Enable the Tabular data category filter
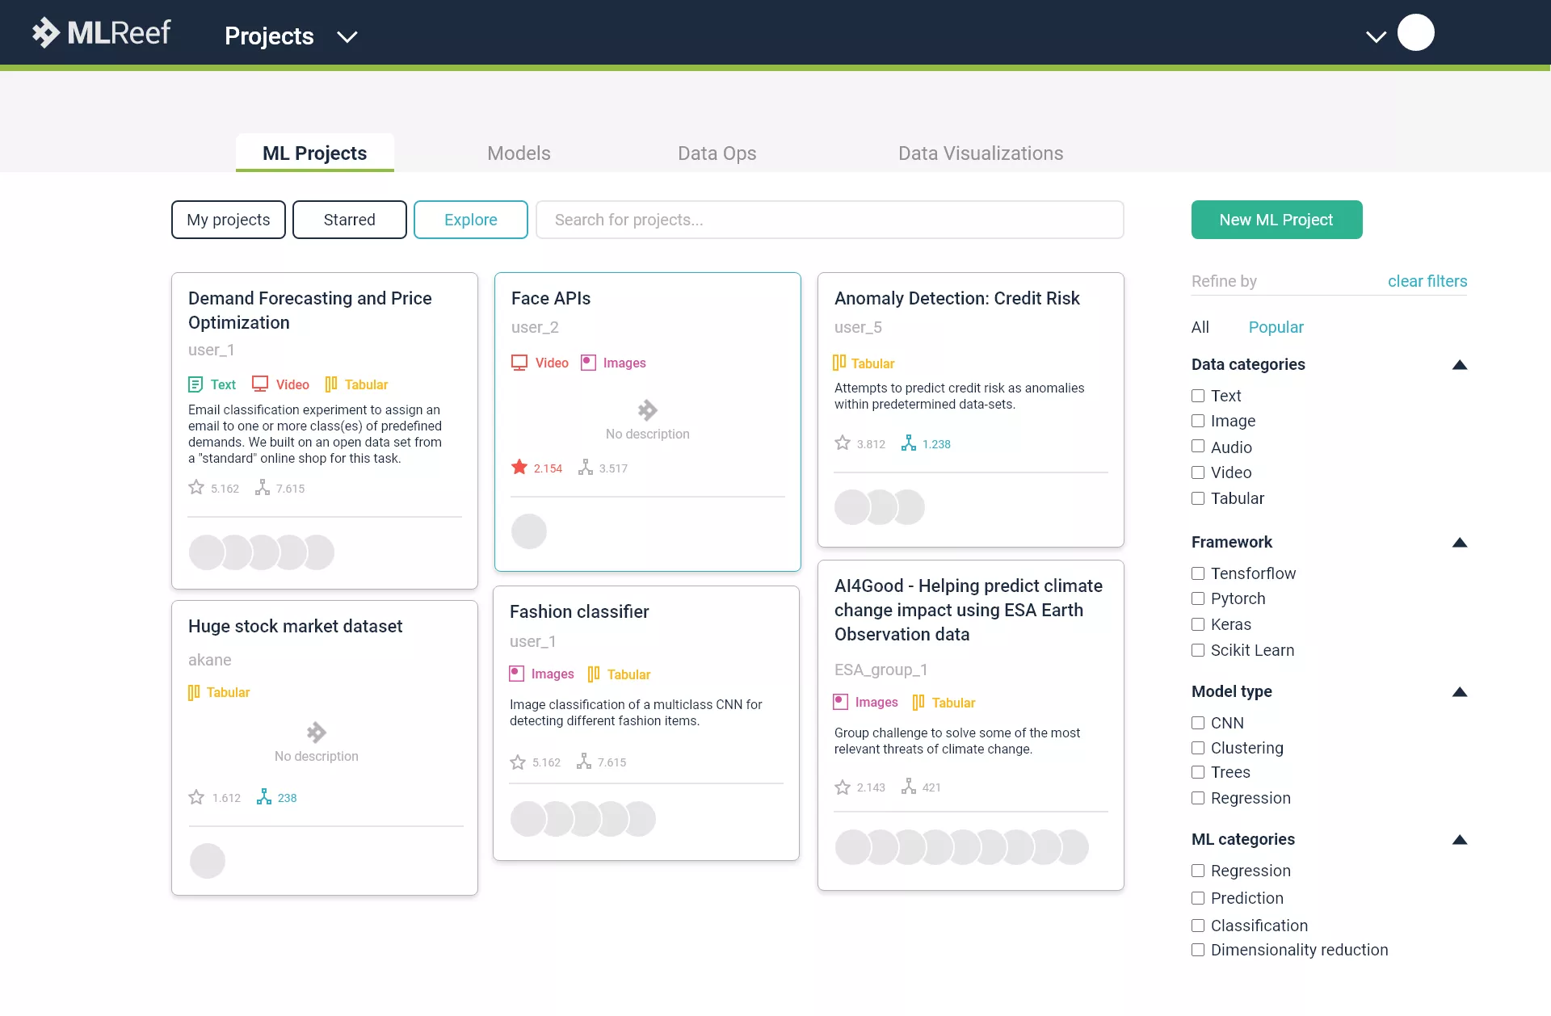1551x1016 pixels. (x=1198, y=498)
